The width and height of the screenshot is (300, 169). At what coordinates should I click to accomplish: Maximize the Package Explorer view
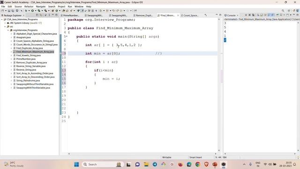coord(56,15)
